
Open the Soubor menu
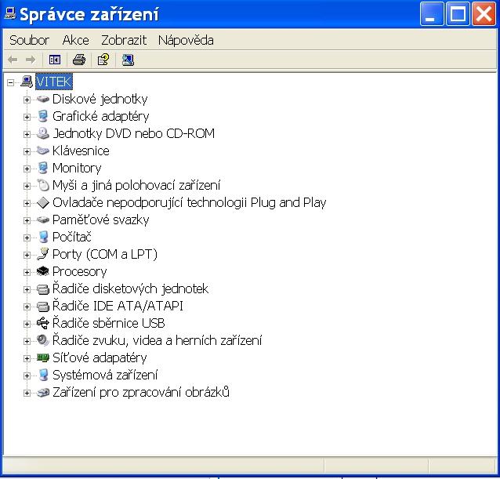pos(29,40)
